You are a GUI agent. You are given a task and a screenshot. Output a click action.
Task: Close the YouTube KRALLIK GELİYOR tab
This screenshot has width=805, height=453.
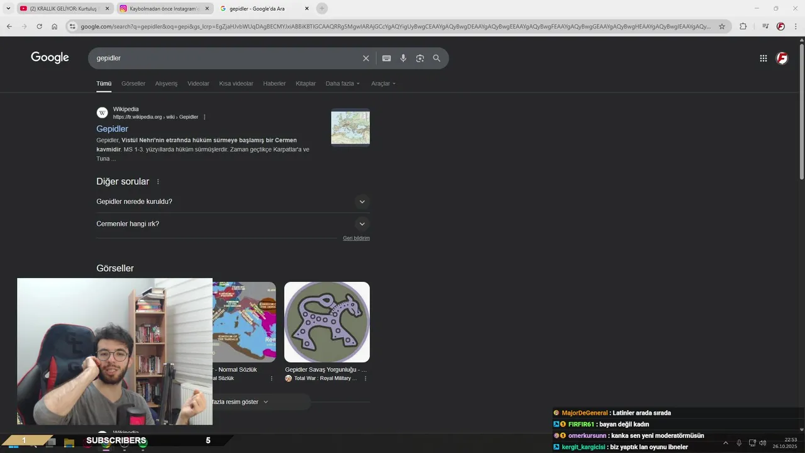coord(107,8)
